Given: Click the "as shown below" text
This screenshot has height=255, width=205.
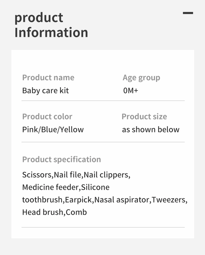Looking at the screenshot, I should coord(151,129).
